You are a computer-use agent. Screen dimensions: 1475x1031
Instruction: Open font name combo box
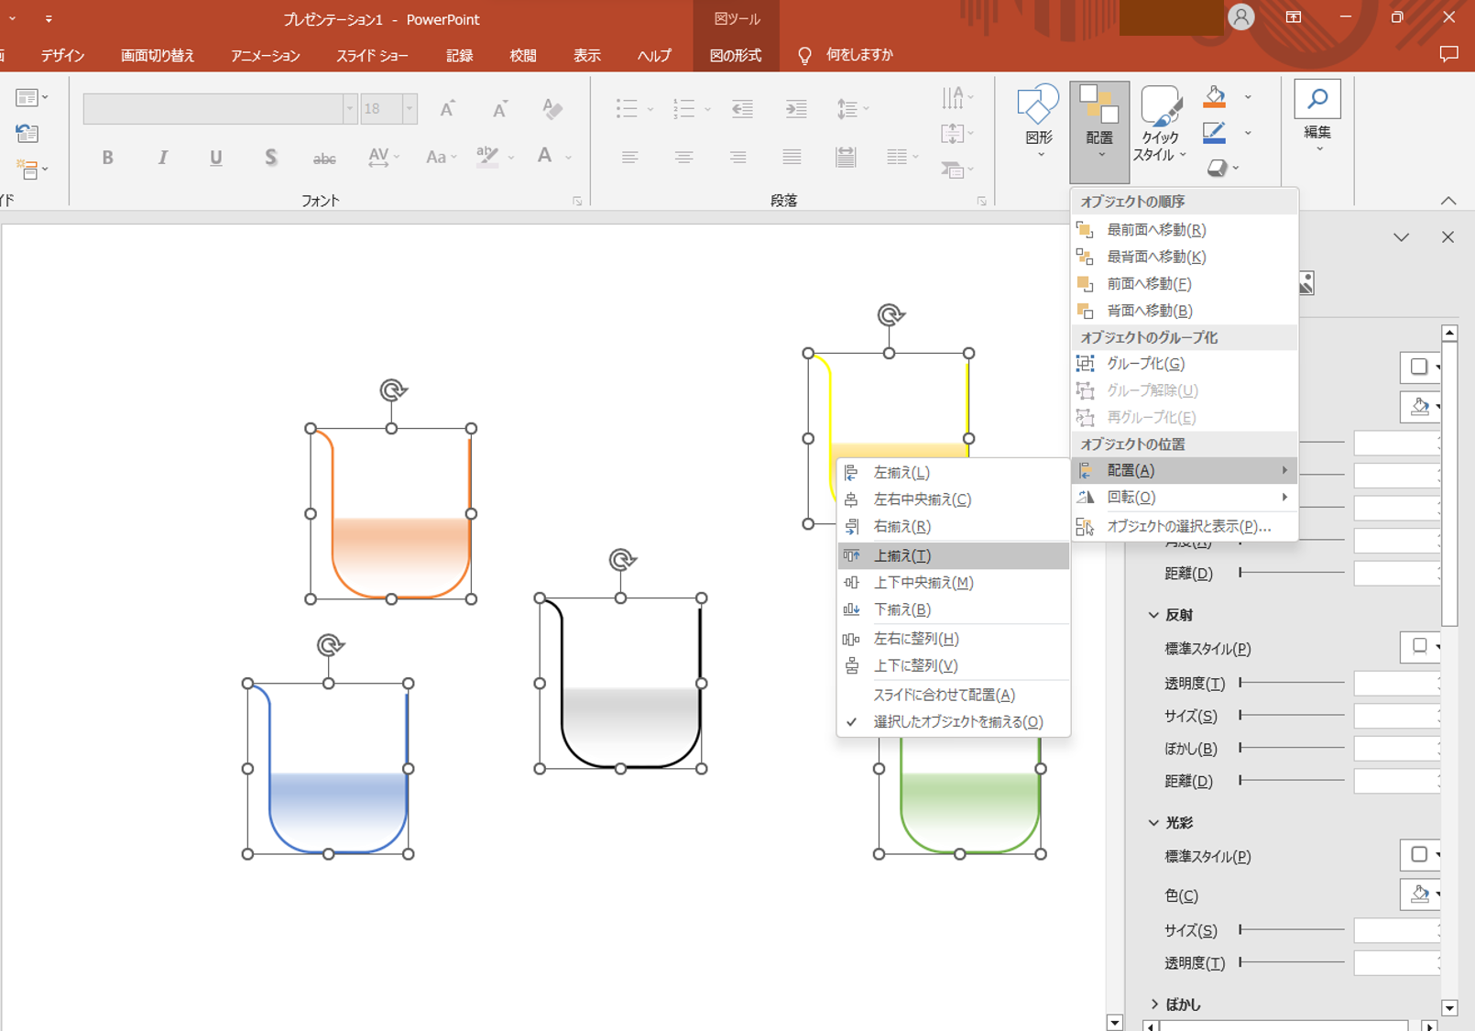tap(219, 109)
